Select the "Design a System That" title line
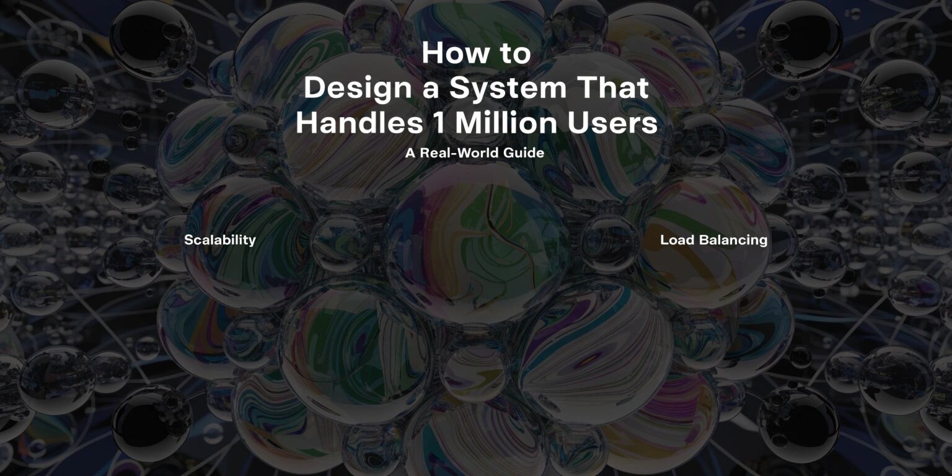The height and width of the screenshot is (476, 952). pyautogui.click(x=476, y=89)
